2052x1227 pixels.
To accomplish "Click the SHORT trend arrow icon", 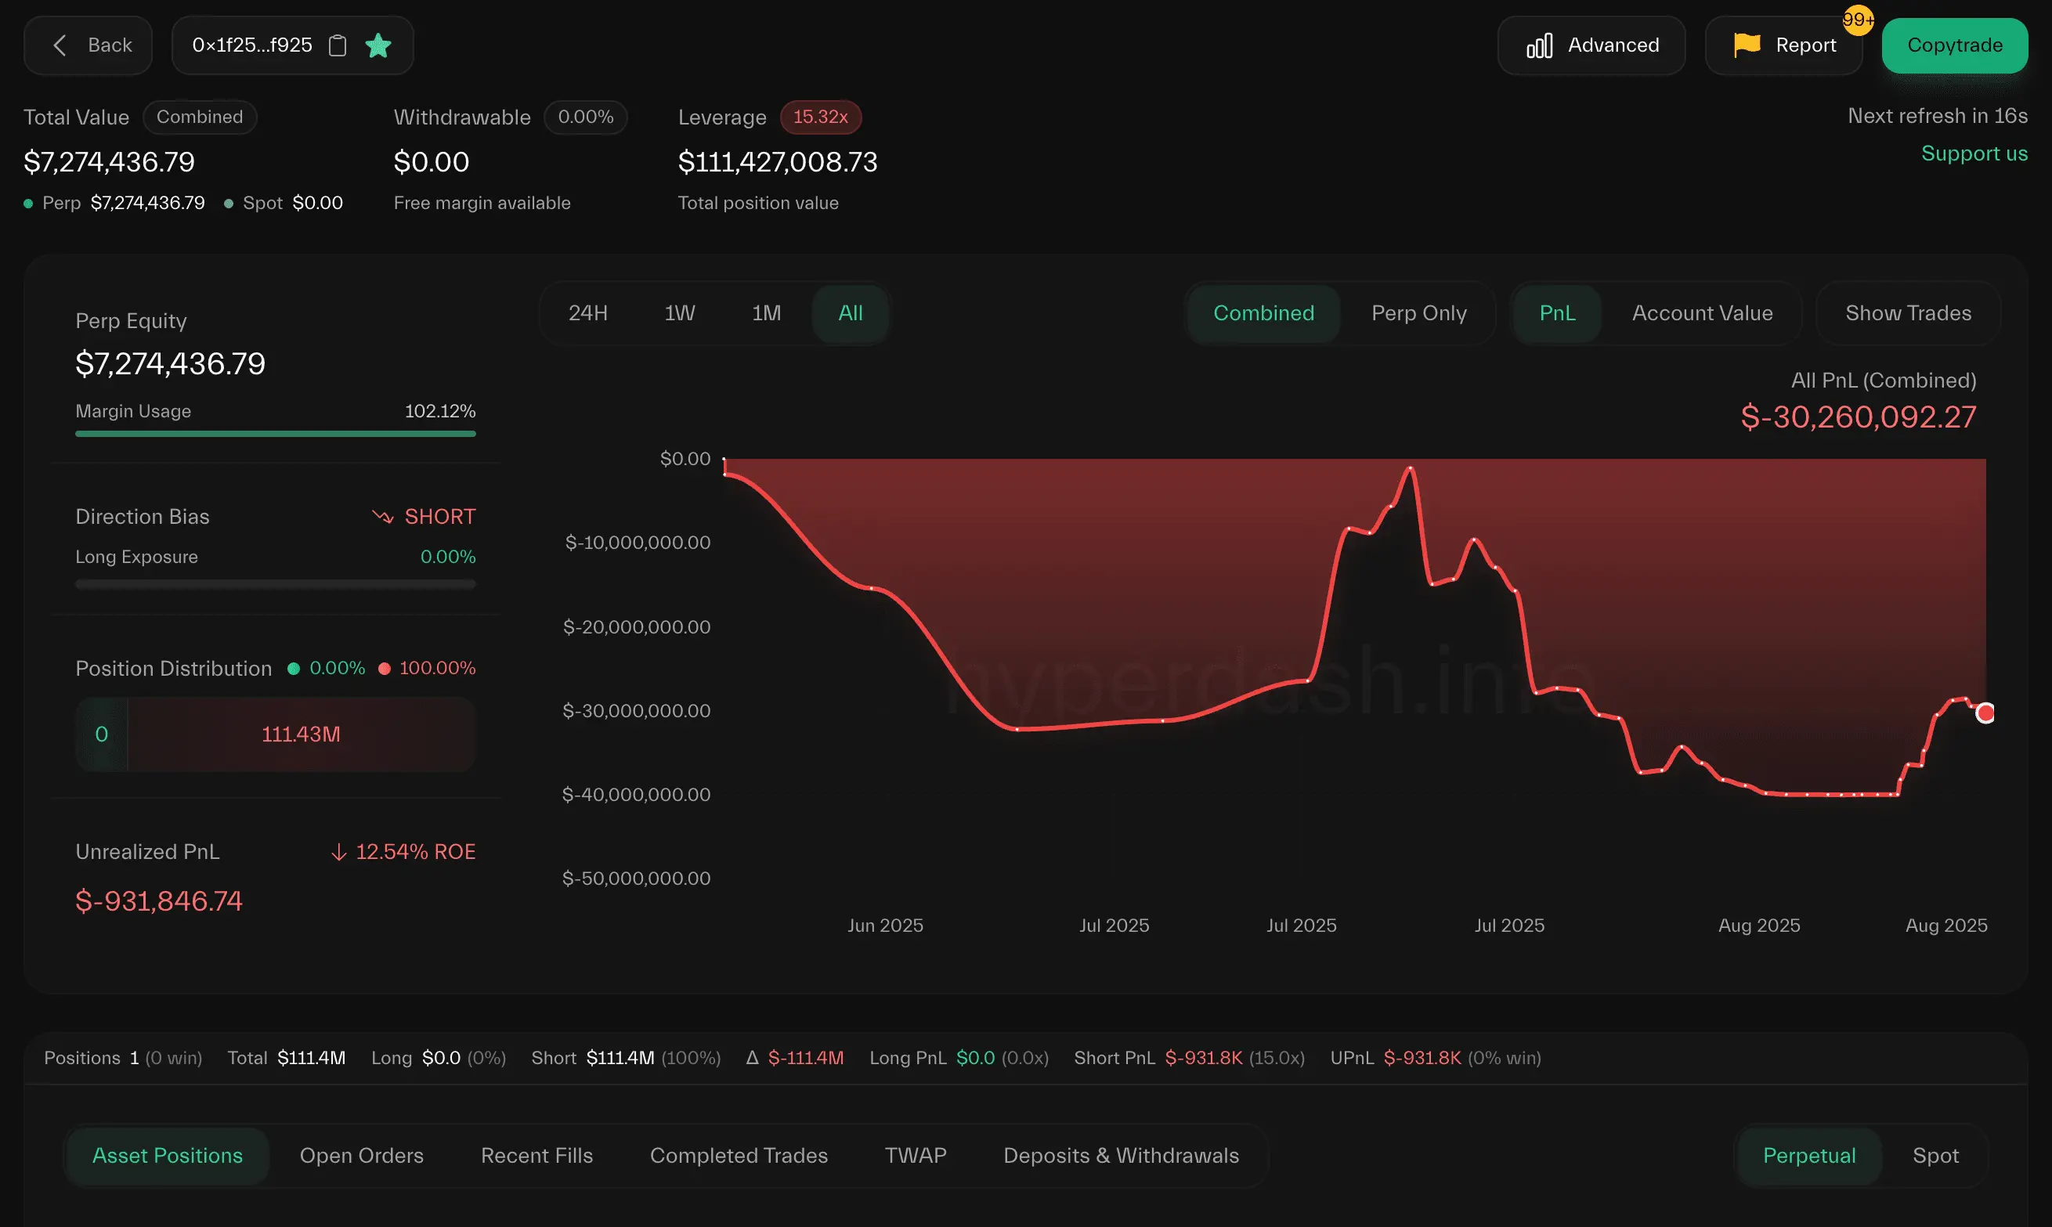I will pos(383,517).
